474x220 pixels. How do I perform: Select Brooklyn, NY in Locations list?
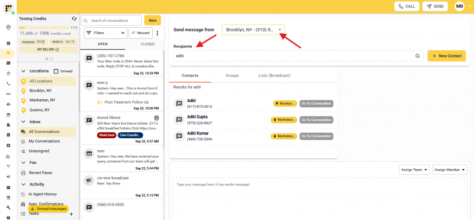[x=40, y=91]
